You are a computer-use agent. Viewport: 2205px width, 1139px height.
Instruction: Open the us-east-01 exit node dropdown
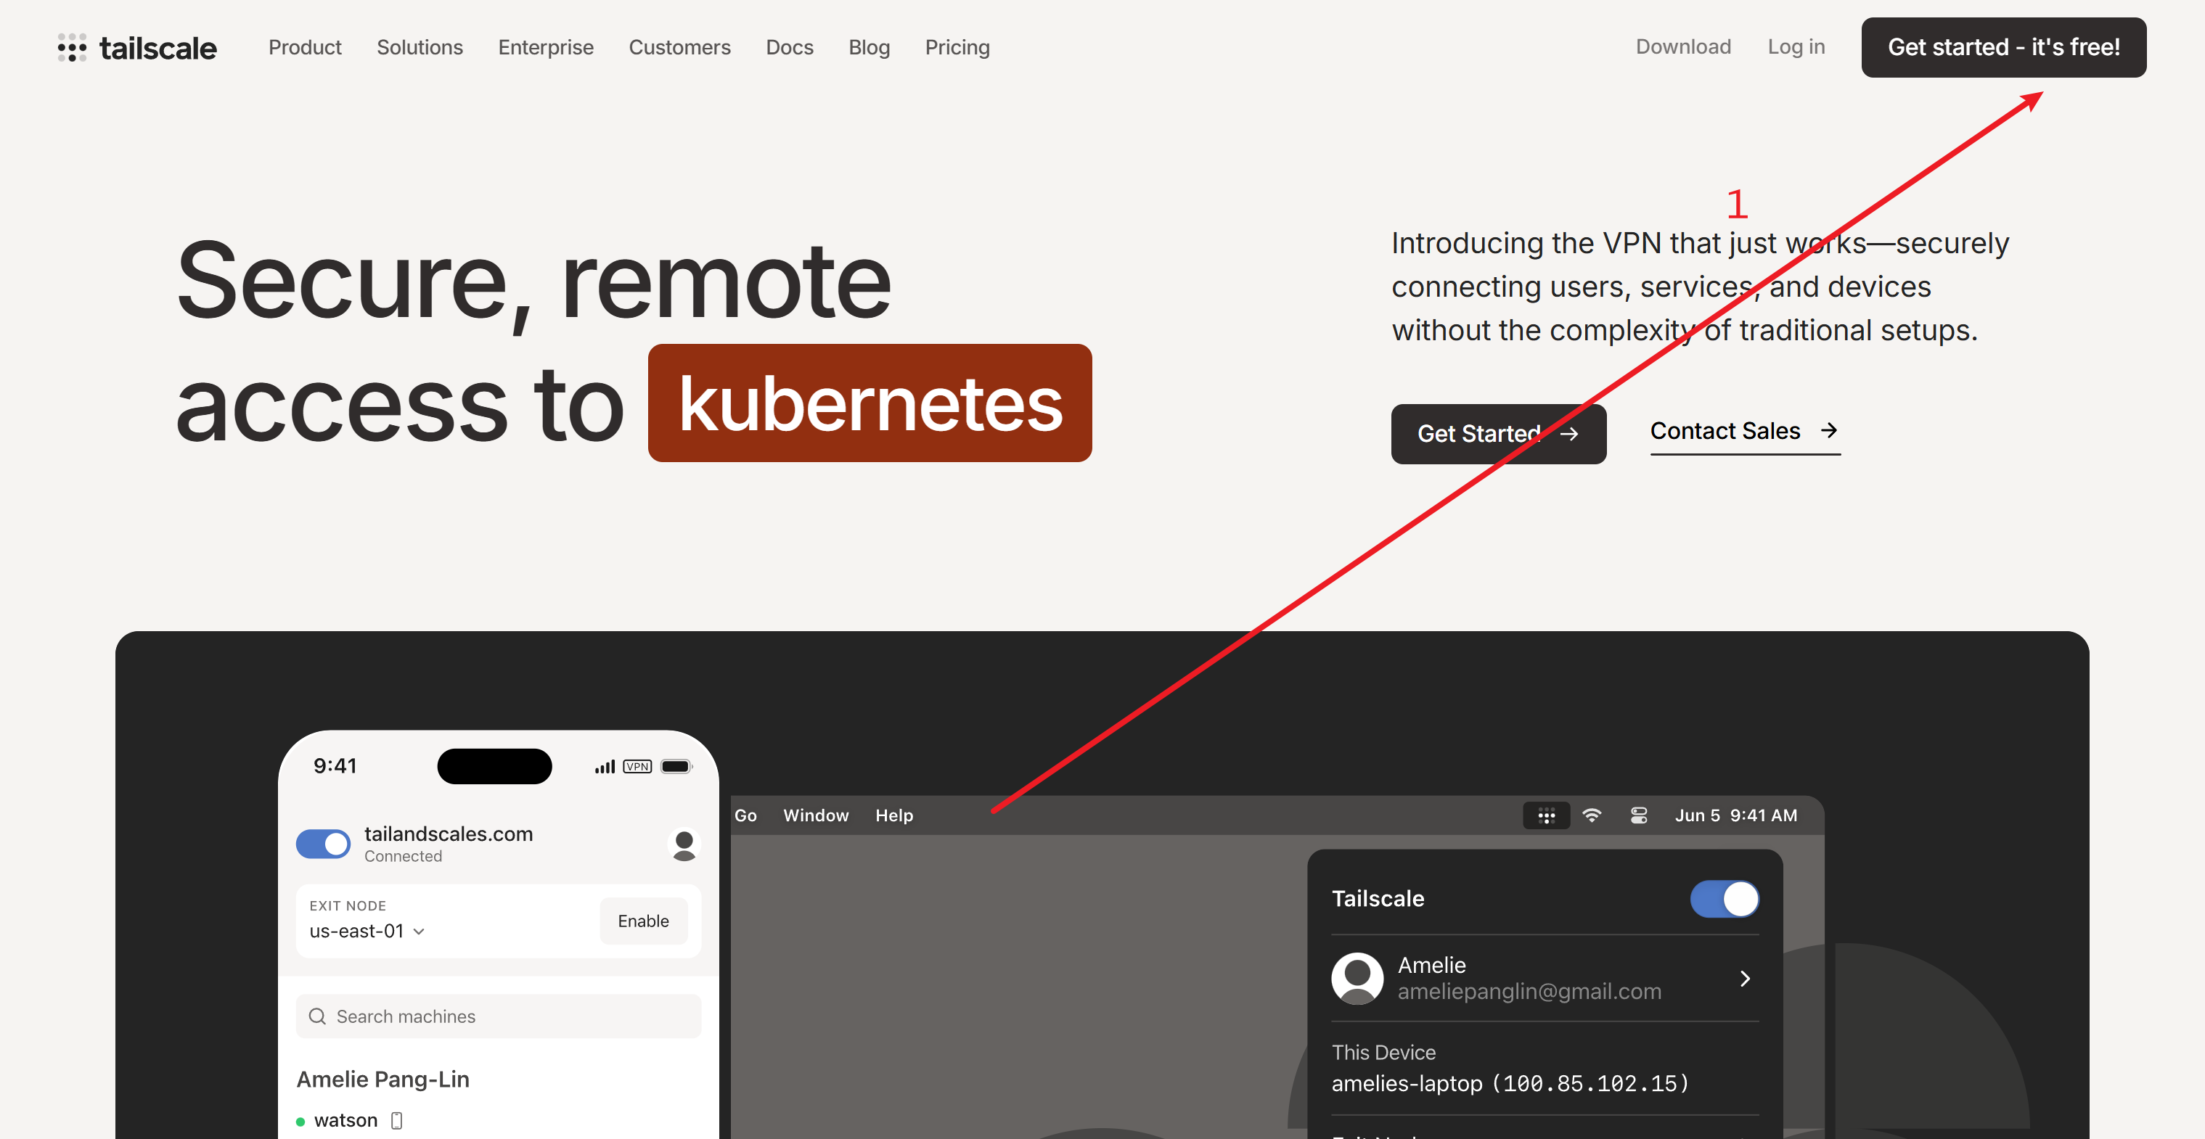coord(367,931)
